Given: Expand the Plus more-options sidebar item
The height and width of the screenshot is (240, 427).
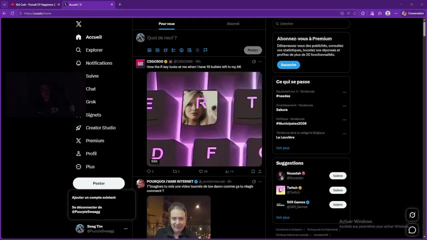Looking at the screenshot, I should 85,167.
